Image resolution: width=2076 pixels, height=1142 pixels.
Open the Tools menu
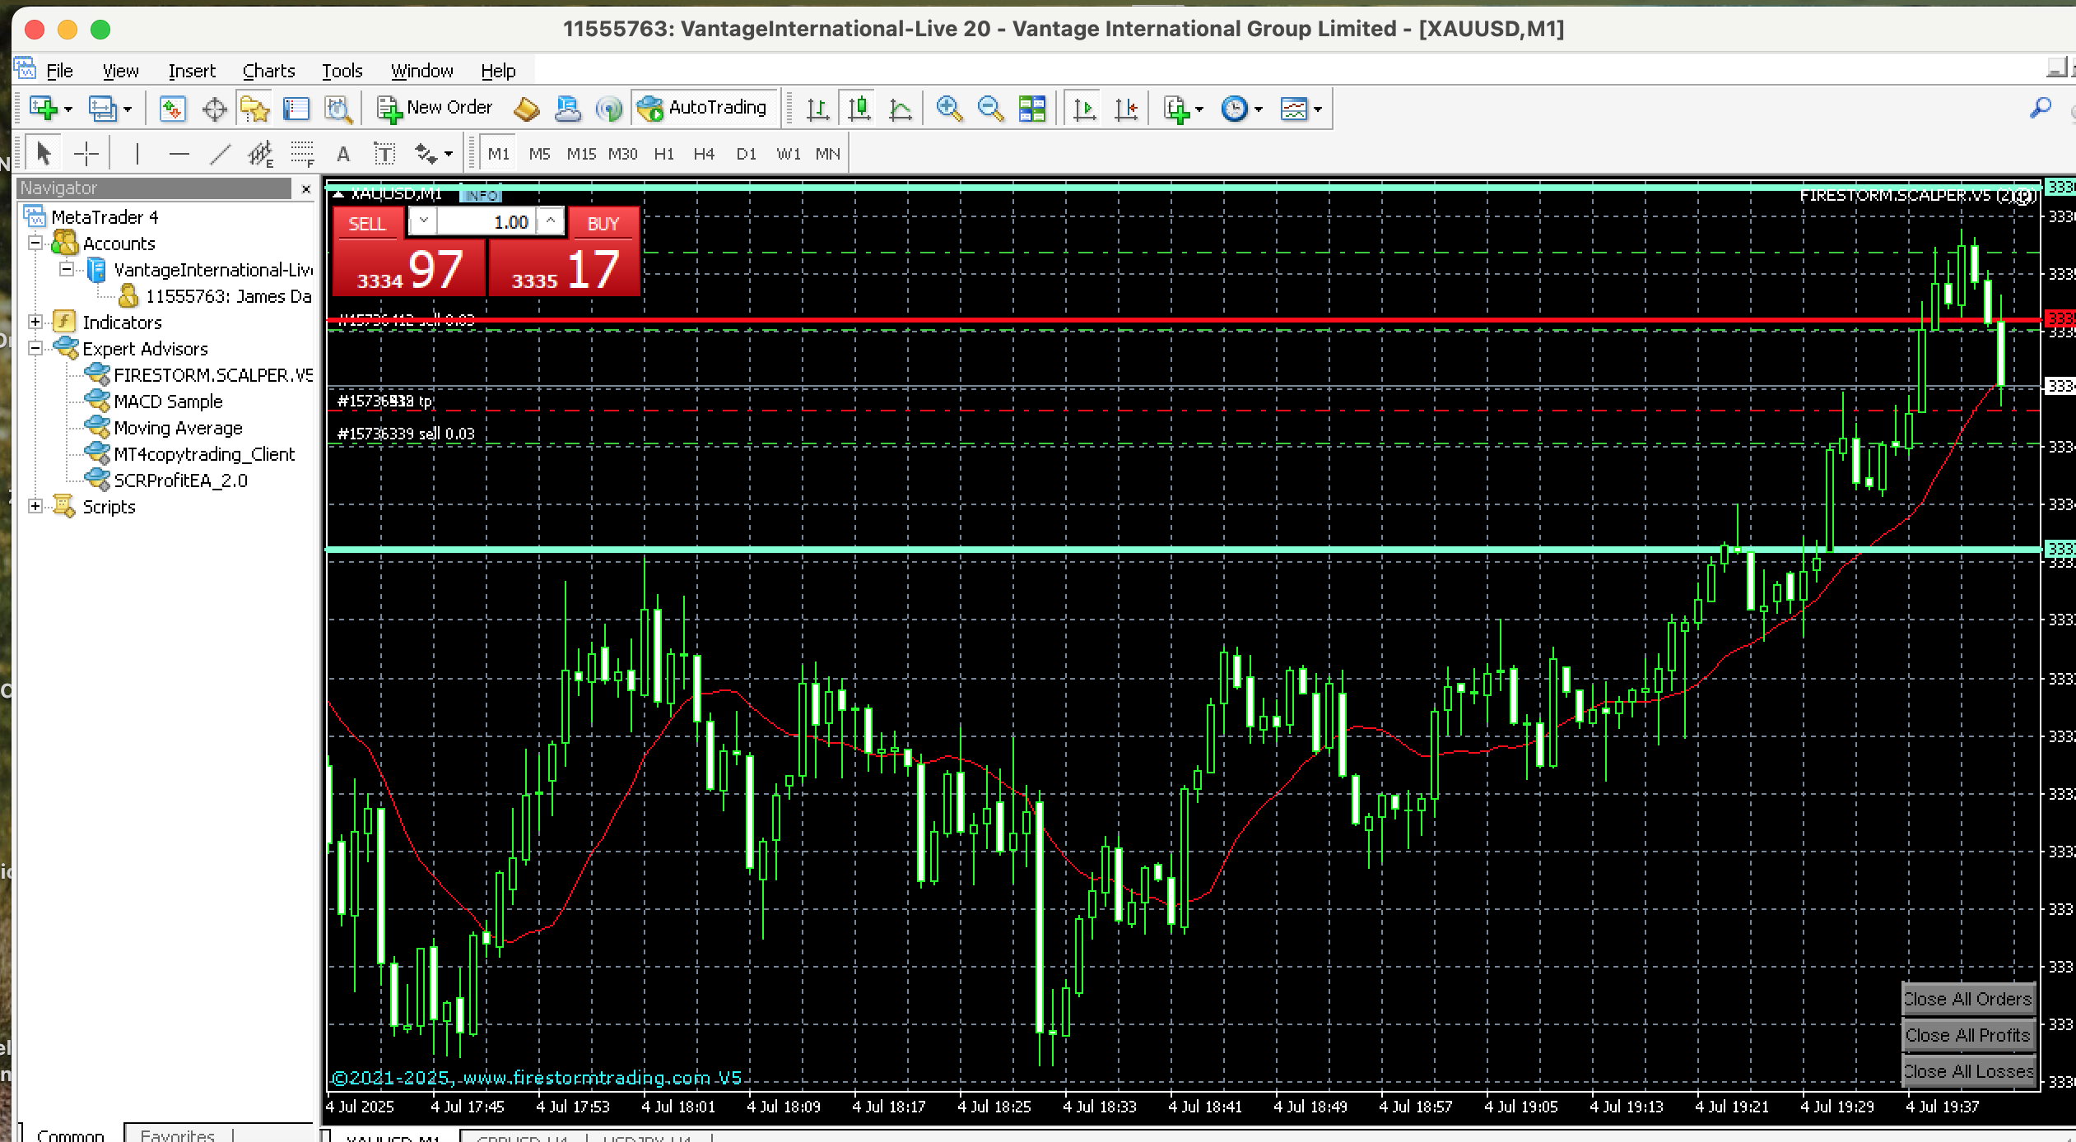[x=342, y=71]
